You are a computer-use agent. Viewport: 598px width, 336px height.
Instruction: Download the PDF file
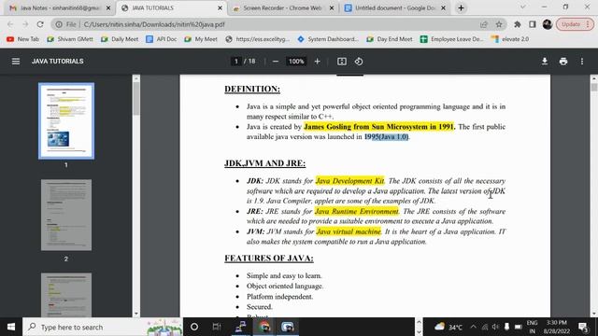coord(545,62)
